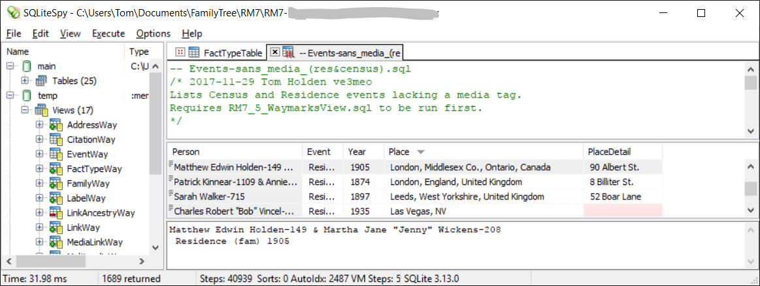Click the SQLiteSpy application icon in title bar
The height and width of the screenshot is (286, 760).
click(x=13, y=13)
